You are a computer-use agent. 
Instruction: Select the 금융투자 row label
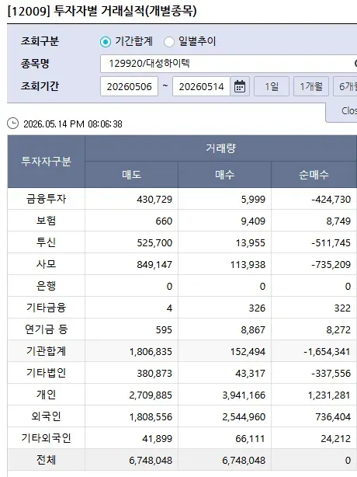click(x=47, y=199)
